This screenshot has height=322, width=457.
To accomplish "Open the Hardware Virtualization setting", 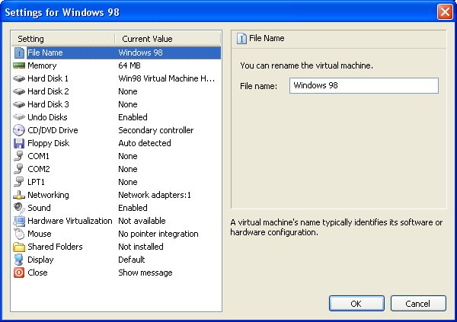I will point(116,221).
